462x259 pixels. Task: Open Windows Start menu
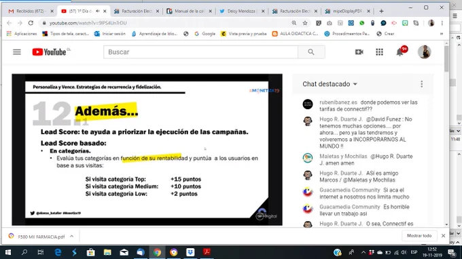pos(8,252)
